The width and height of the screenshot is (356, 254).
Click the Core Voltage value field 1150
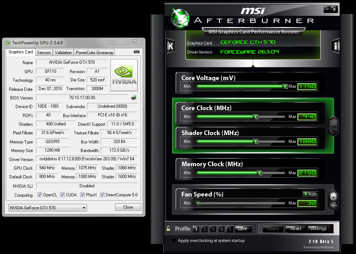(307, 86)
